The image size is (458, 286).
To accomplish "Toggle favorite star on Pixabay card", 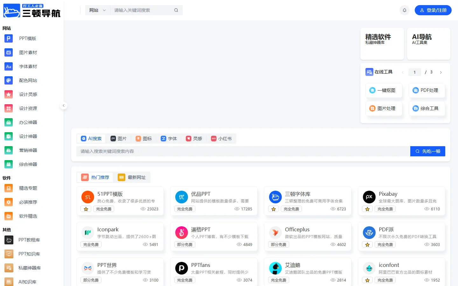I will (367, 209).
